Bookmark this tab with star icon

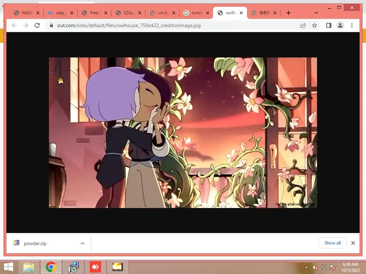pos(315,25)
